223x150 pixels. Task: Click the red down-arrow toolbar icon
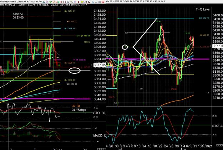[78, 2]
